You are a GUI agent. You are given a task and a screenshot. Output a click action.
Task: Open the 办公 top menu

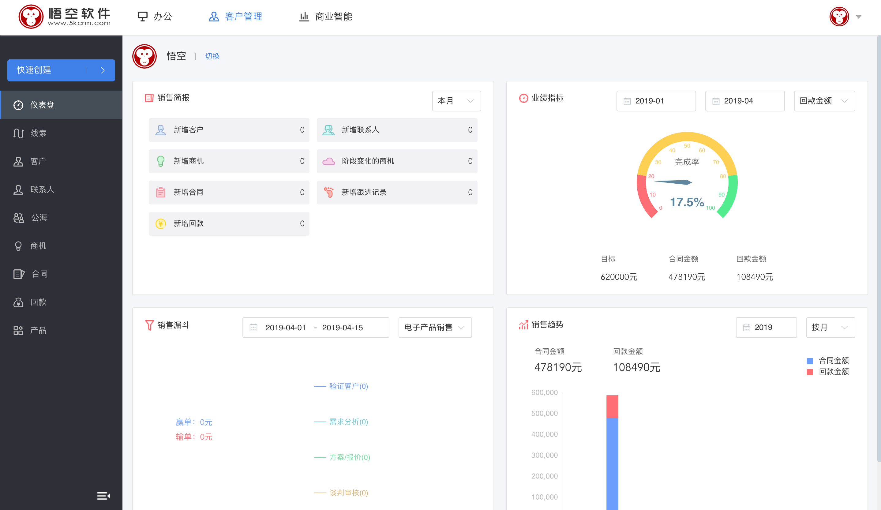click(155, 17)
